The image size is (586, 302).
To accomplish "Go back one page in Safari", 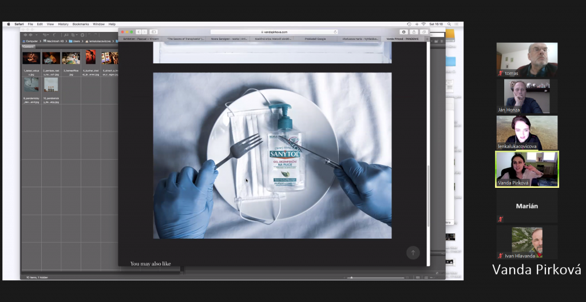I will point(138,32).
